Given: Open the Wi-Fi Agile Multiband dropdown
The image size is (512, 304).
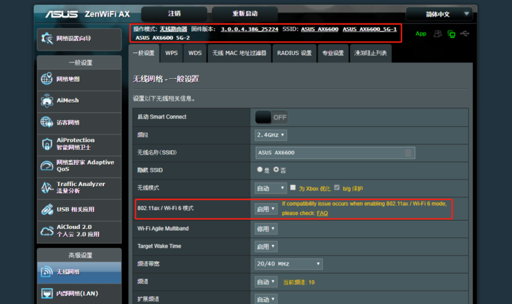Looking at the screenshot, I should tap(266, 229).
